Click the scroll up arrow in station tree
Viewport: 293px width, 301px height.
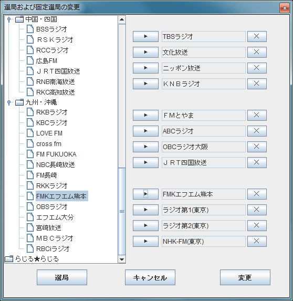[122, 19]
